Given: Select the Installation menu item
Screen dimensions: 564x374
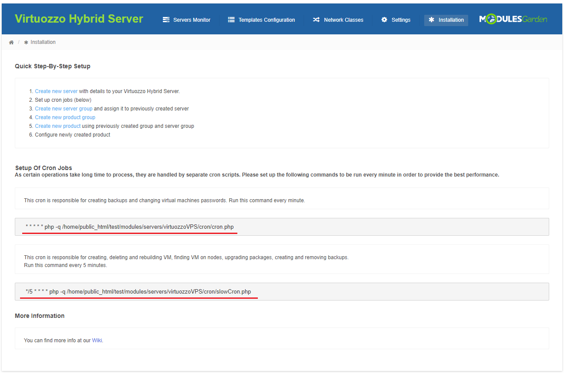Looking at the screenshot, I should (446, 20).
